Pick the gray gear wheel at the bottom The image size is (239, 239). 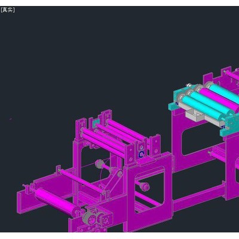click(90, 219)
